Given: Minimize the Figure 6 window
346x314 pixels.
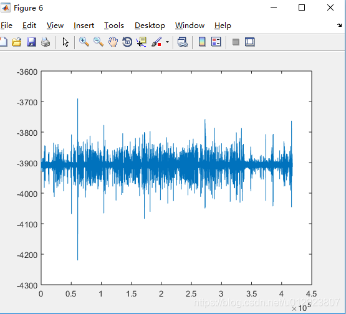Looking at the screenshot, I should (274, 7).
